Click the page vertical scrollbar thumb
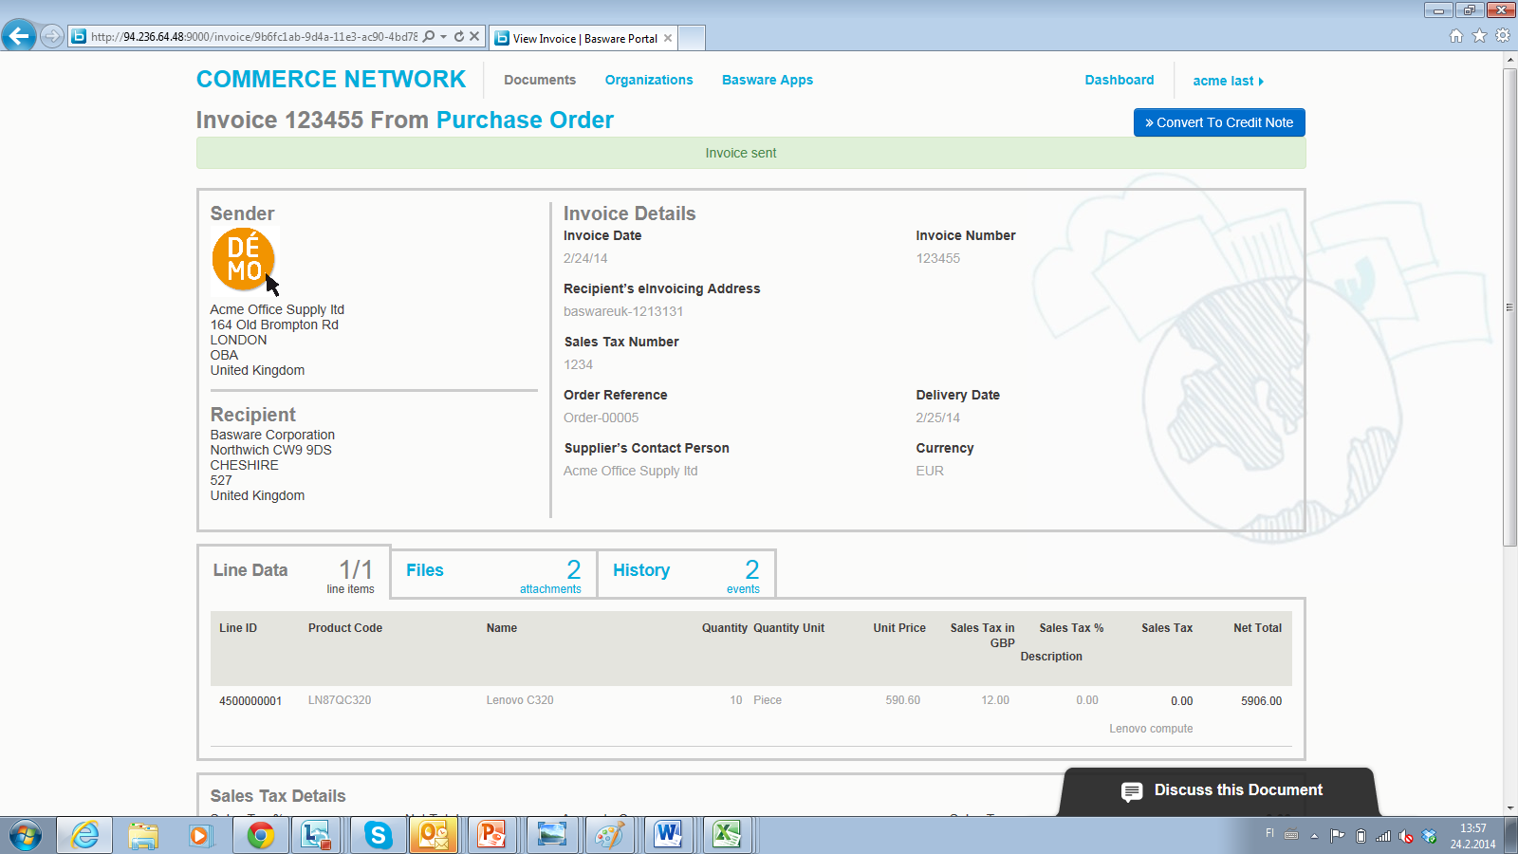 pyautogui.click(x=1509, y=306)
